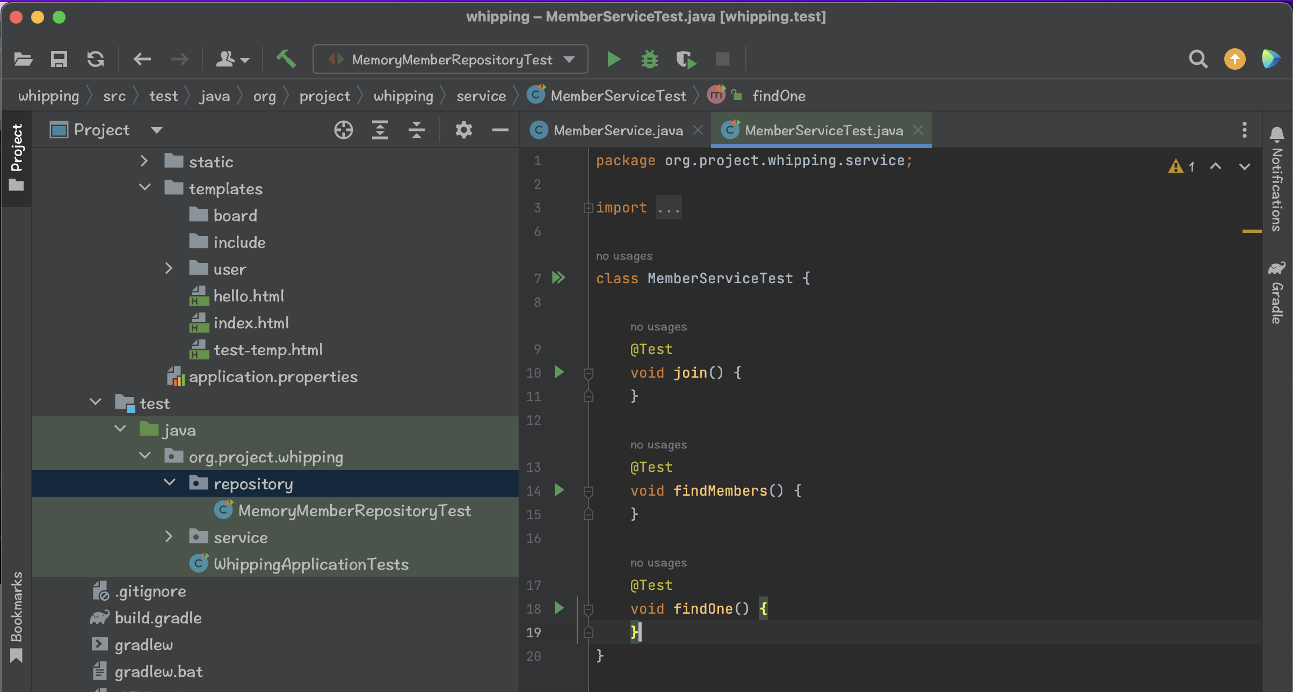
Task: Toggle the Project tool window sidebar button
Action: click(16, 156)
